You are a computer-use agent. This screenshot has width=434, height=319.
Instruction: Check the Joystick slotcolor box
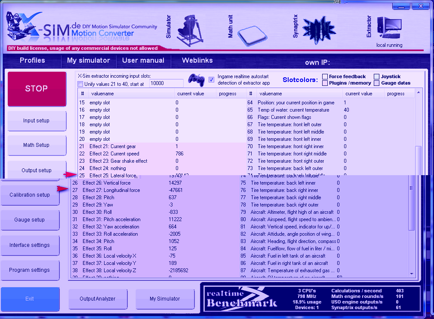click(377, 76)
